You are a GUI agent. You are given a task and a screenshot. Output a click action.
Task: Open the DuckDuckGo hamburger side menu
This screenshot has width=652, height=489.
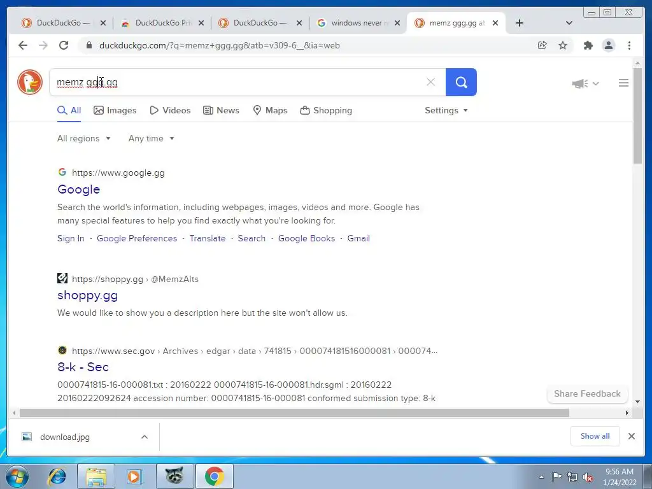click(623, 83)
